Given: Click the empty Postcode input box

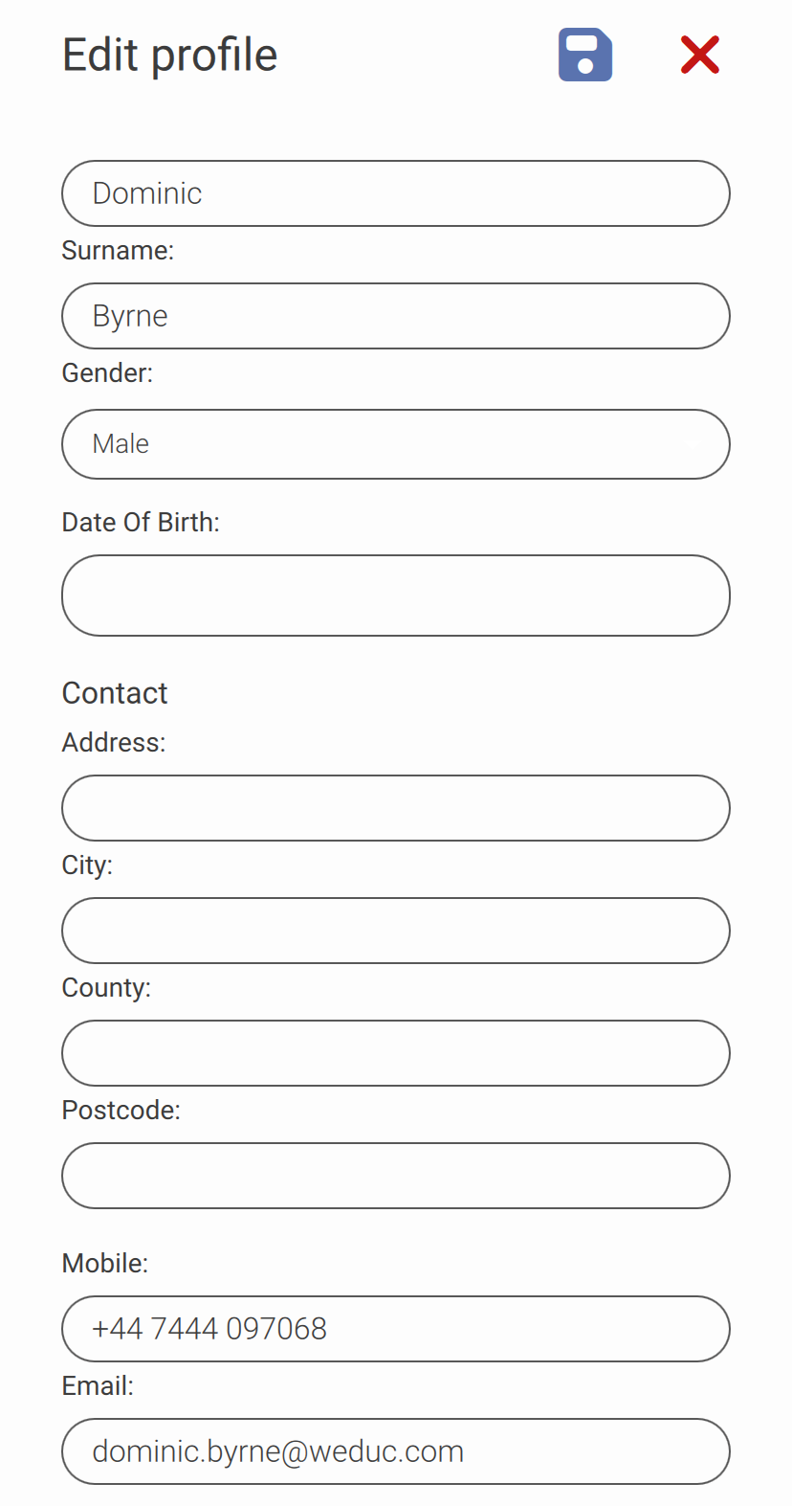Looking at the screenshot, I should 396,1176.
